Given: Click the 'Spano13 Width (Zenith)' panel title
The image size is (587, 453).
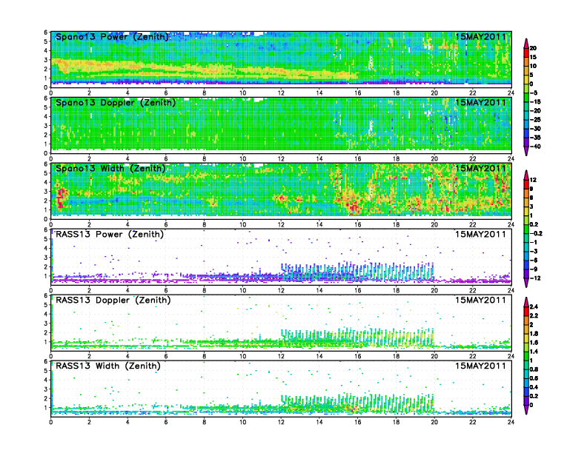Looking at the screenshot, I should tap(110, 168).
